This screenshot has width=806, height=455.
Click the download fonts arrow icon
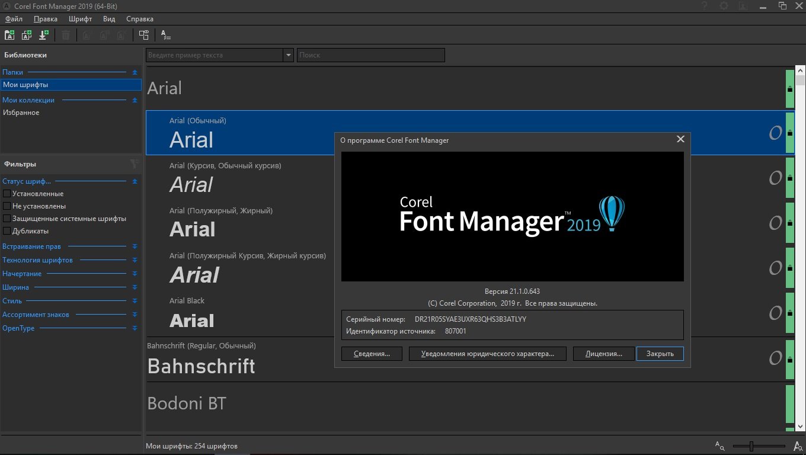(x=43, y=35)
